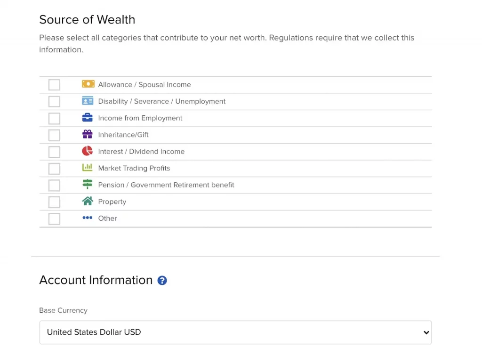Viewport: 482px width, 364px height.
Task: Click the Market Trading Profits bar chart icon
Action: [x=88, y=168]
